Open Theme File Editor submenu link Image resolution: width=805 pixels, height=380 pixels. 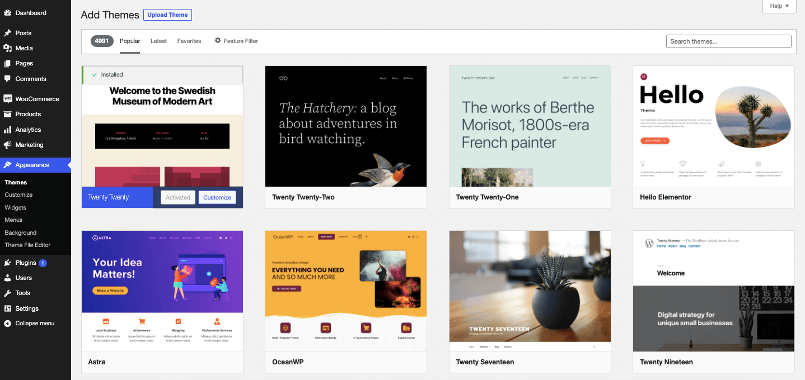pos(27,245)
